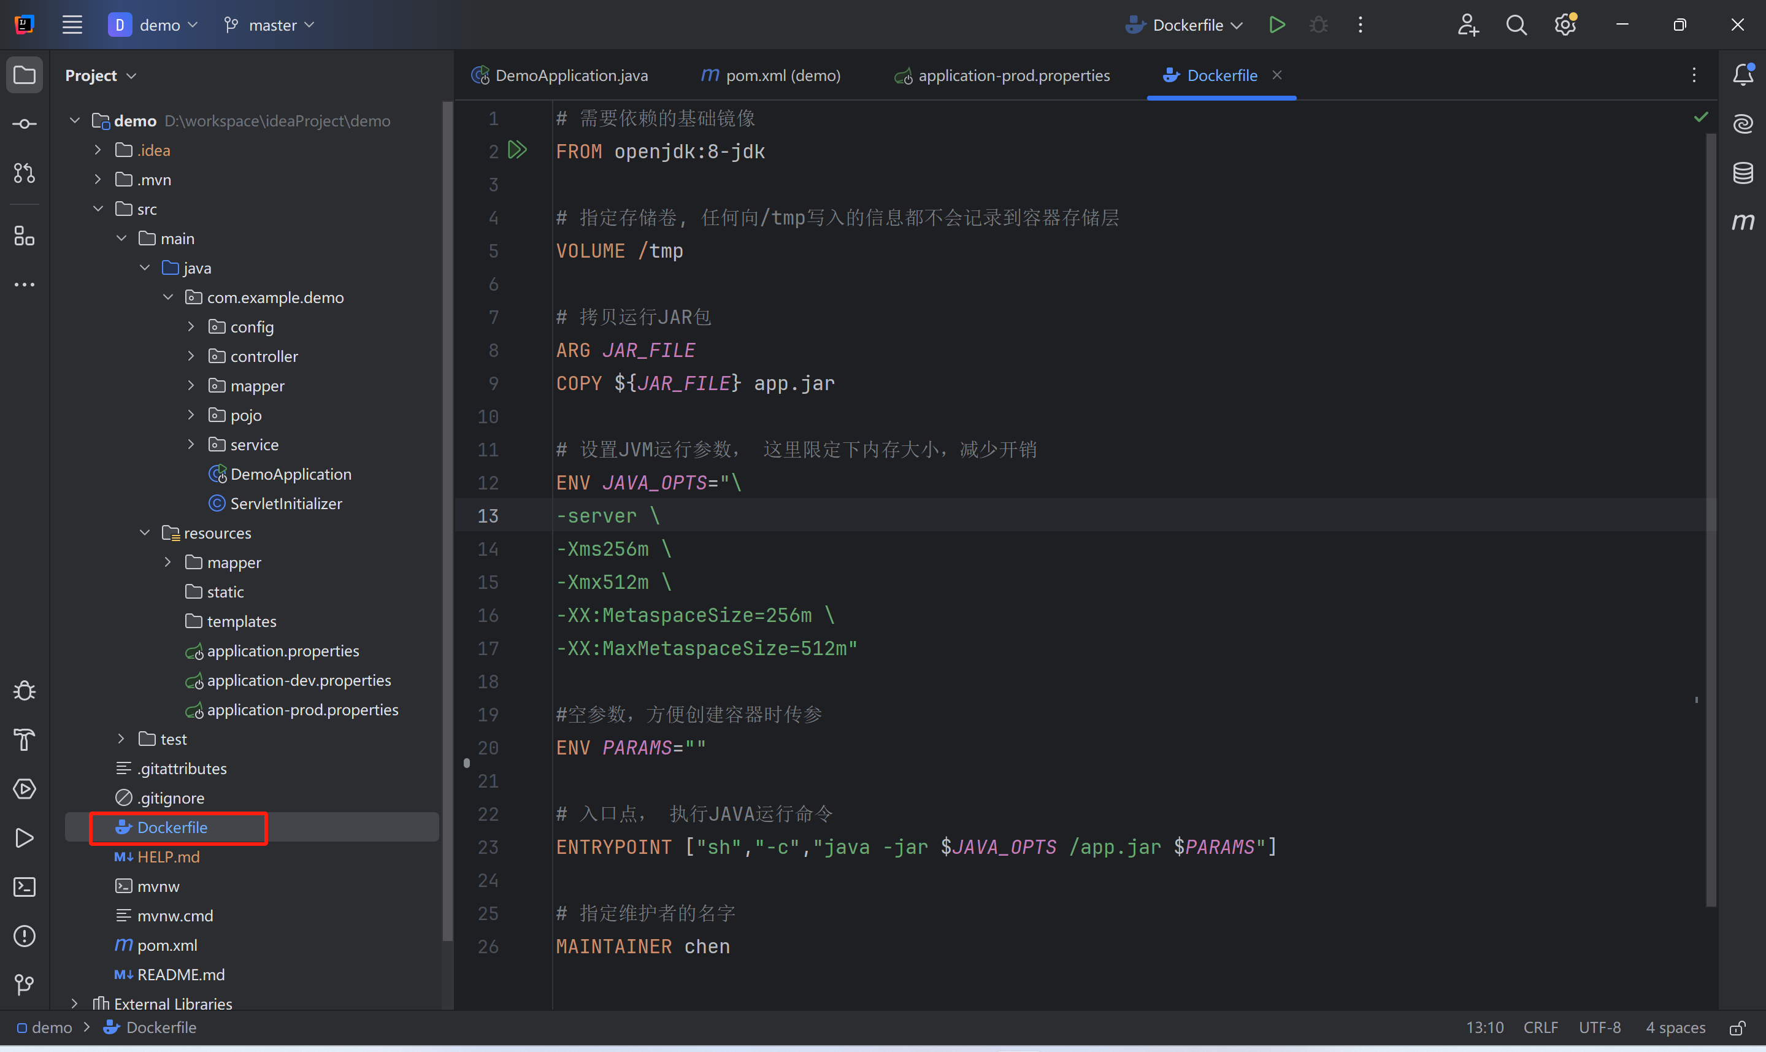Toggle the Commit tool window
Viewport: 1766px width, 1052px height.
pyautogui.click(x=24, y=124)
